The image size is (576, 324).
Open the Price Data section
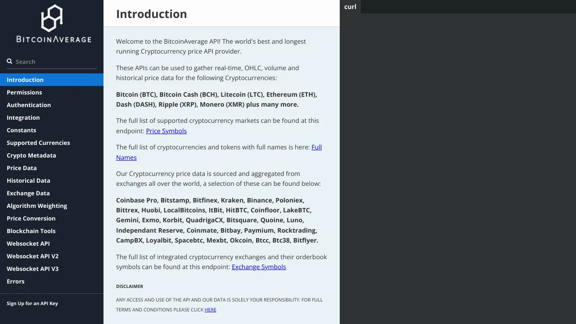52,168
